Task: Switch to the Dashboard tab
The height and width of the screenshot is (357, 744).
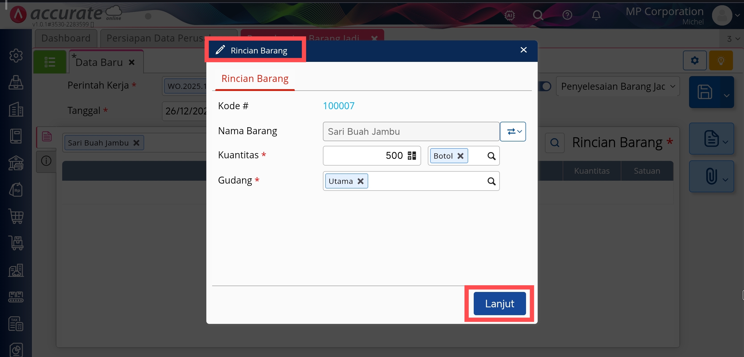Action: (66, 38)
